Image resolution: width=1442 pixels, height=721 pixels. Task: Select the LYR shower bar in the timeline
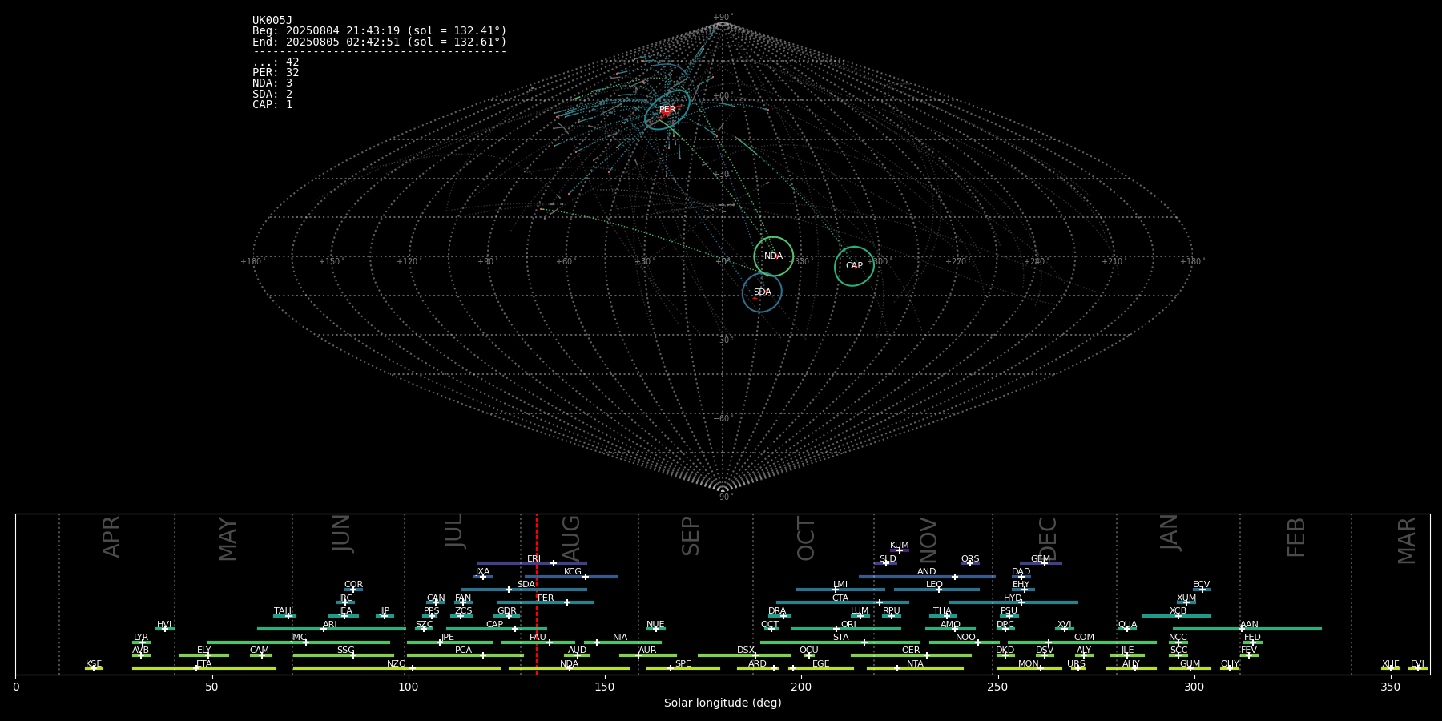141,642
